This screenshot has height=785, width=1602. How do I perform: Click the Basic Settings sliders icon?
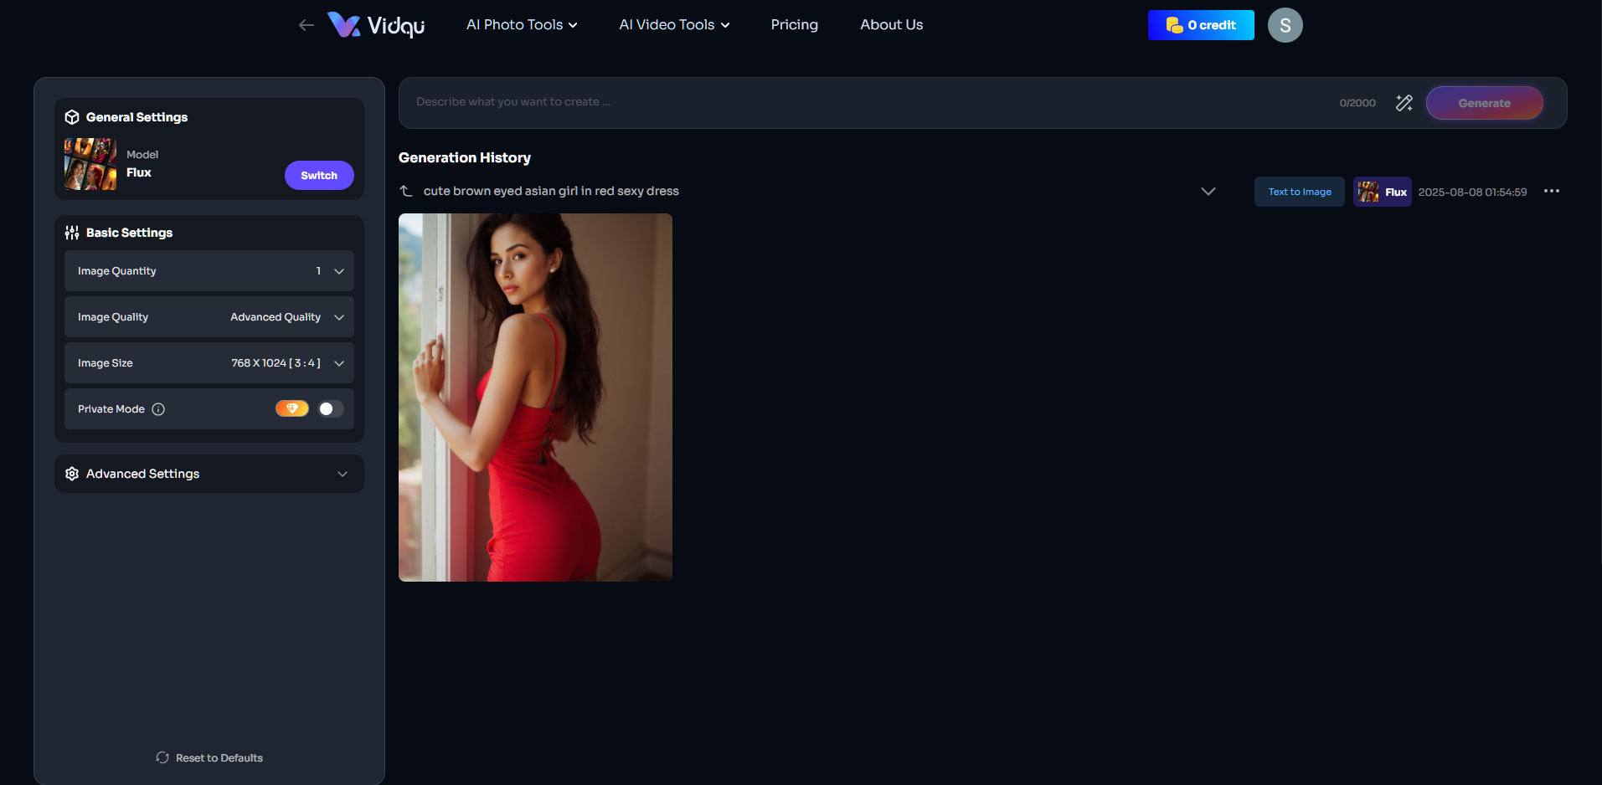point(72,233)
